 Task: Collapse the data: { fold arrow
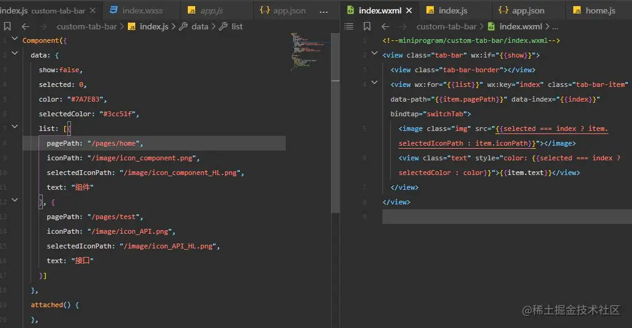15,53
